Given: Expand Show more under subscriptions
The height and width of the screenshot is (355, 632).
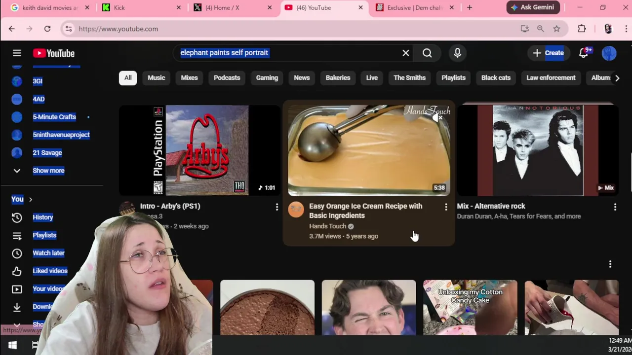Looking at the screenshot, I should point(48,171).
